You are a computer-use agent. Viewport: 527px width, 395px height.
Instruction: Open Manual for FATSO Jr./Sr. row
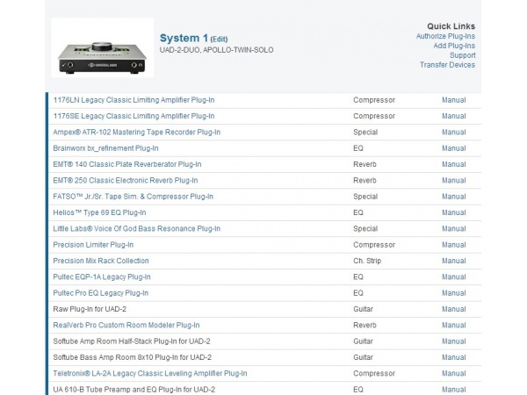pos(454,197)
